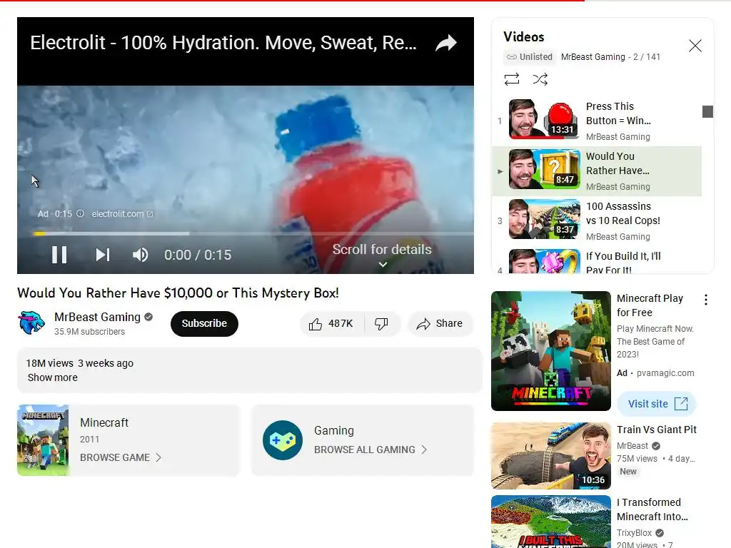Open ad title Electrolit - 100% Hydration
The height and width of the screenshot is (548, 731).
(223, 43)
